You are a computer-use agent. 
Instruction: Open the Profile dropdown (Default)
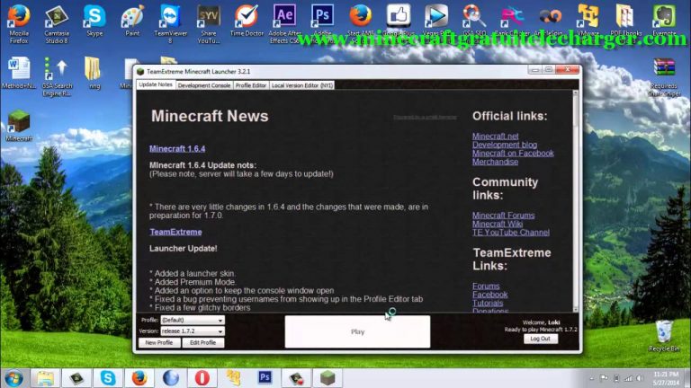point(193,320)
